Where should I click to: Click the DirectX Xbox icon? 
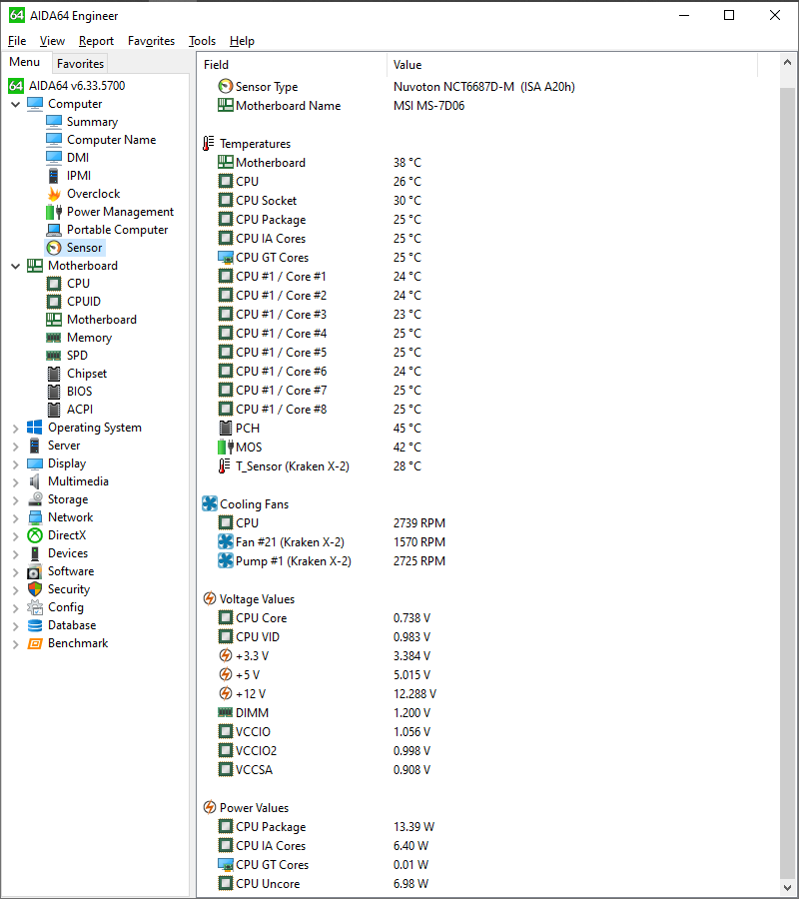coord(35,535)
